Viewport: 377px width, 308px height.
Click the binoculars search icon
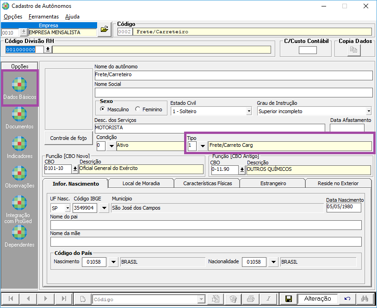365,299
